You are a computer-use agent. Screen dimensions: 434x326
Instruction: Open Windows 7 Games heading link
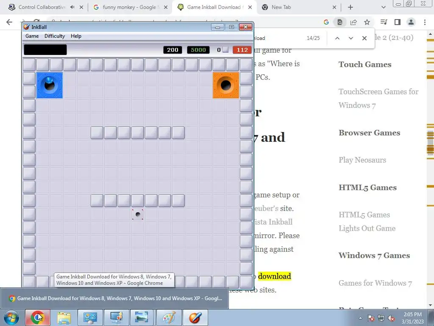pyautogui.click(x=374, y=255)
